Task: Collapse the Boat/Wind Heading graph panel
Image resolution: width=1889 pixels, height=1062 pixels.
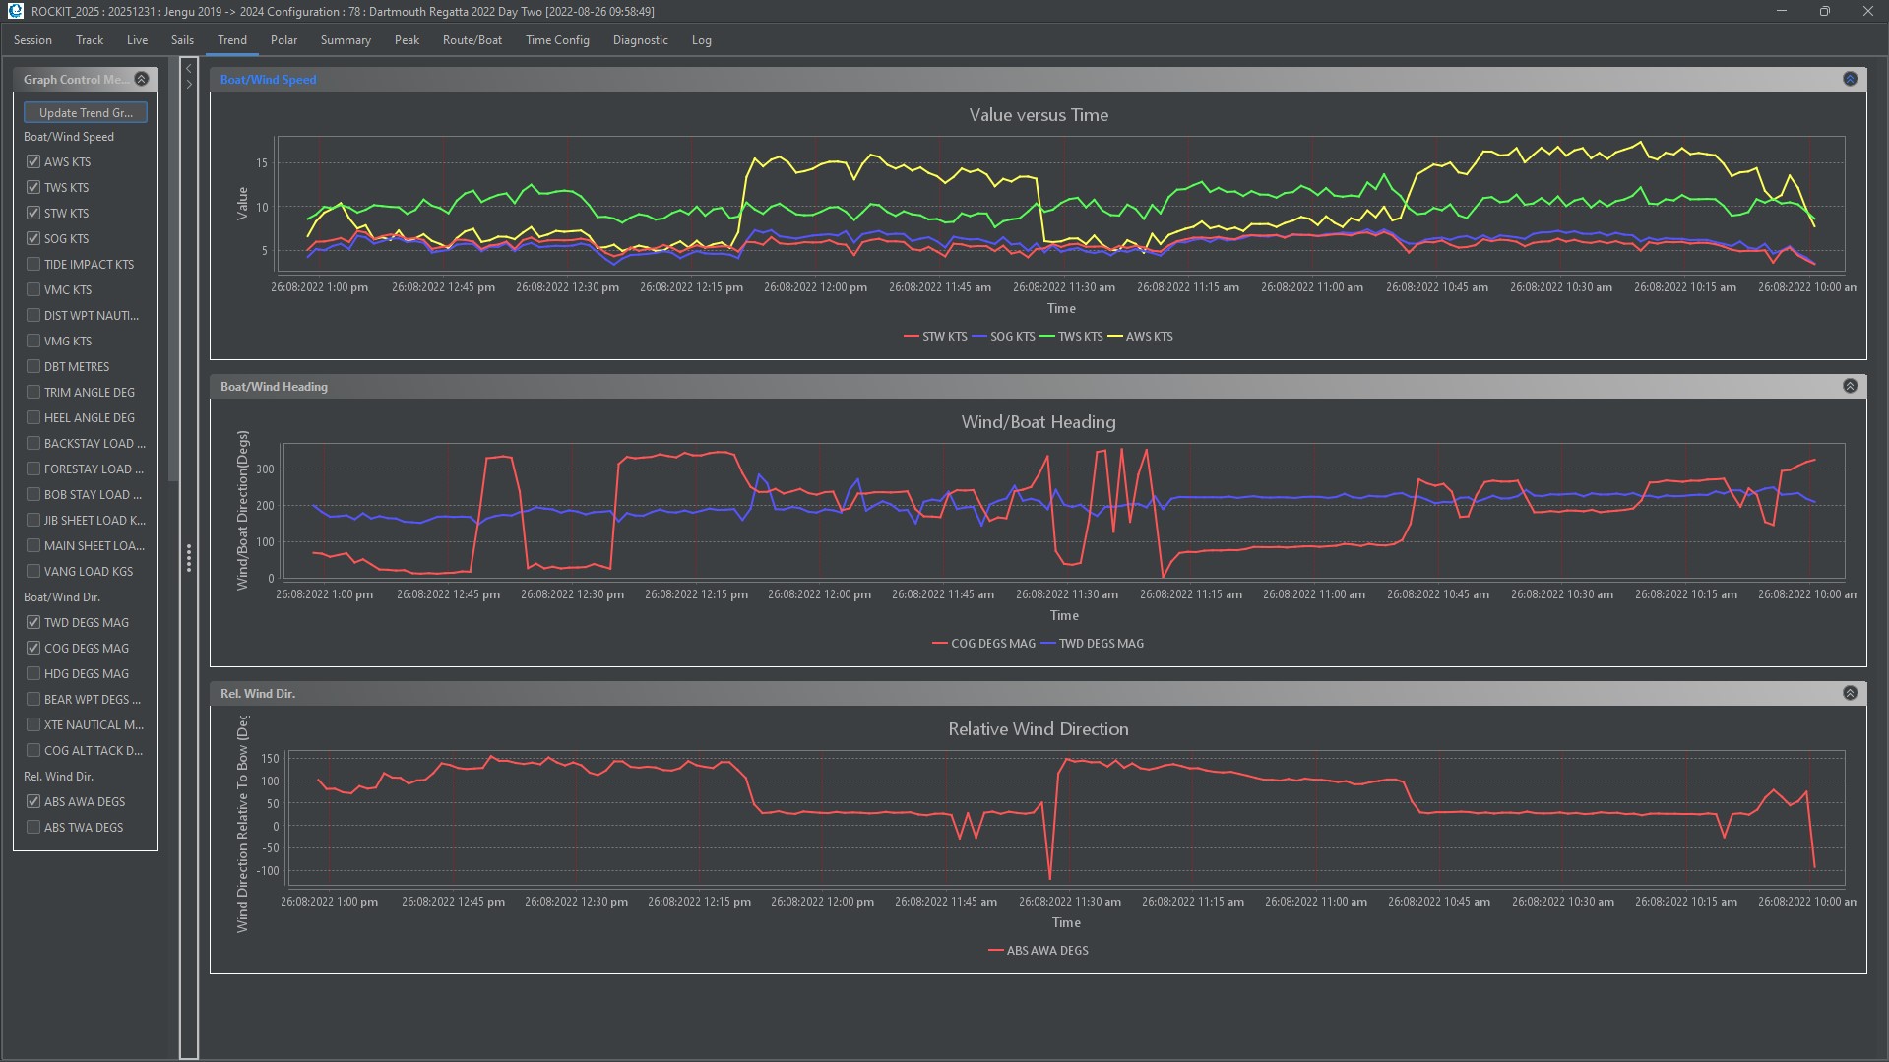Action: [1850, 386]
